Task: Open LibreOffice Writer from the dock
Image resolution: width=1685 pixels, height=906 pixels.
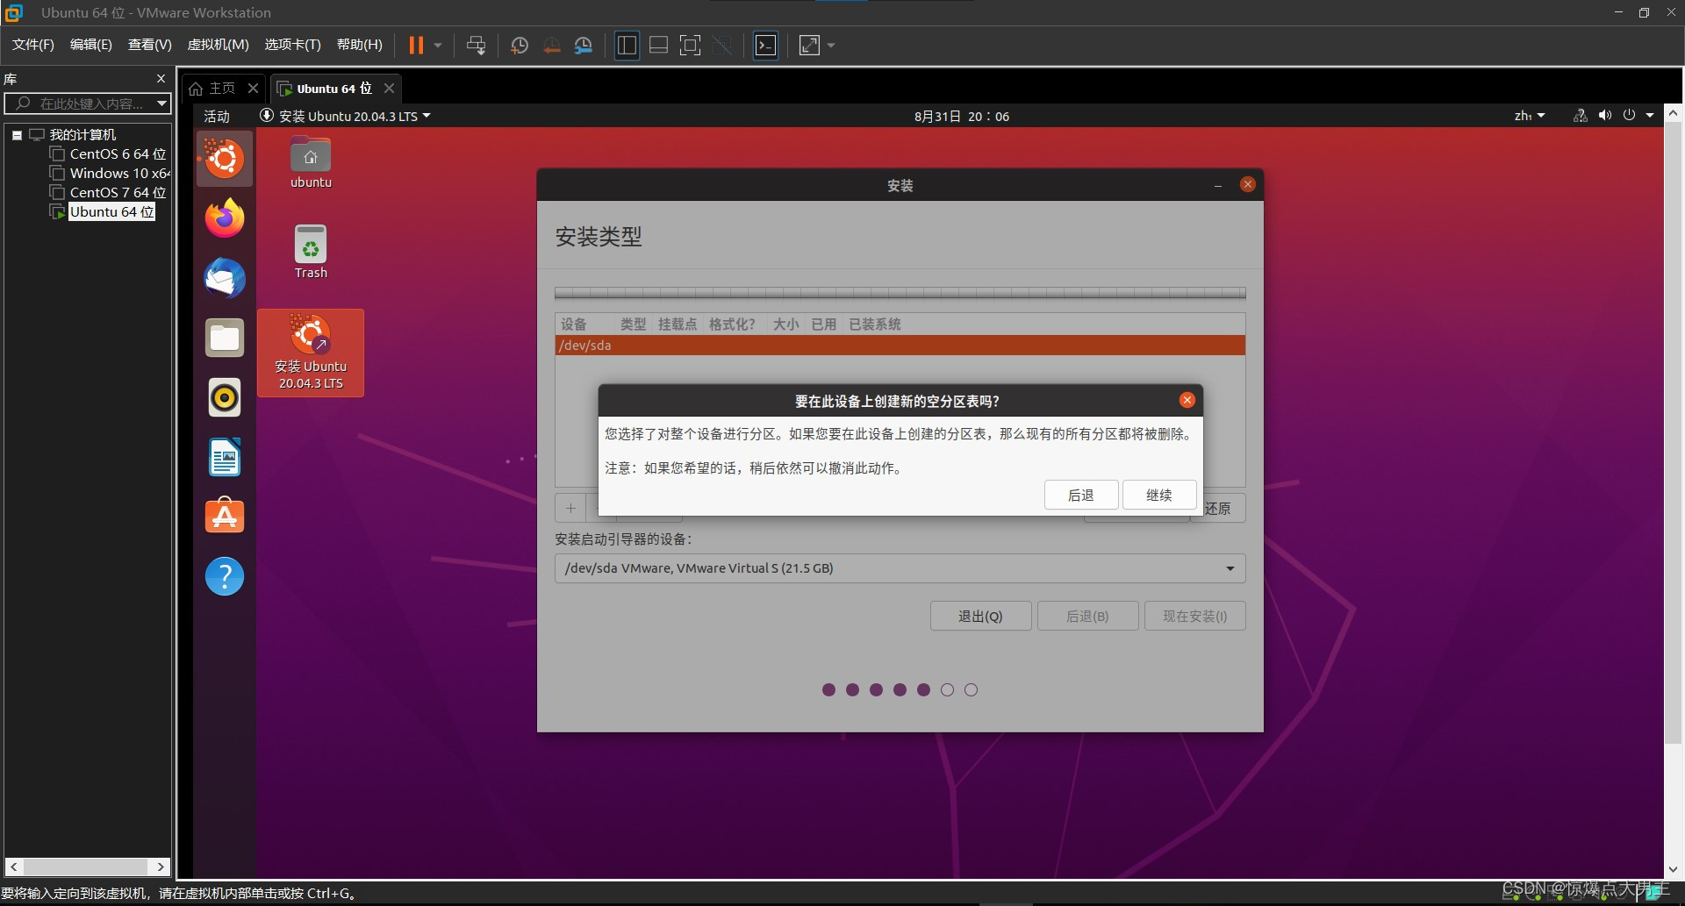Action: (225, 457)
